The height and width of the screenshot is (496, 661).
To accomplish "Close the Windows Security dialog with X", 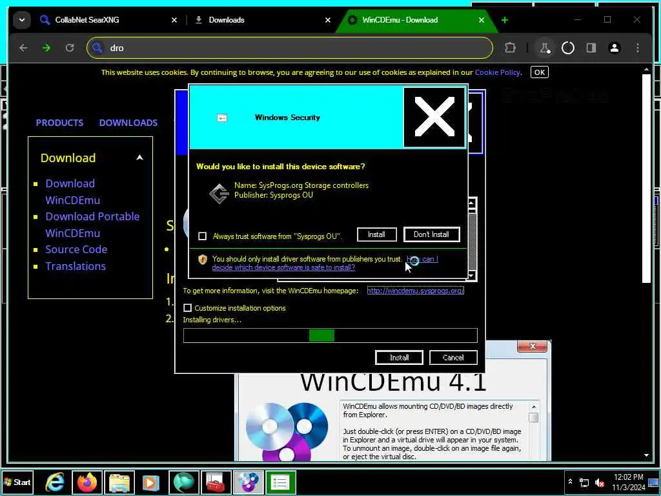I will pyautogui.click(x=434, y=118).
